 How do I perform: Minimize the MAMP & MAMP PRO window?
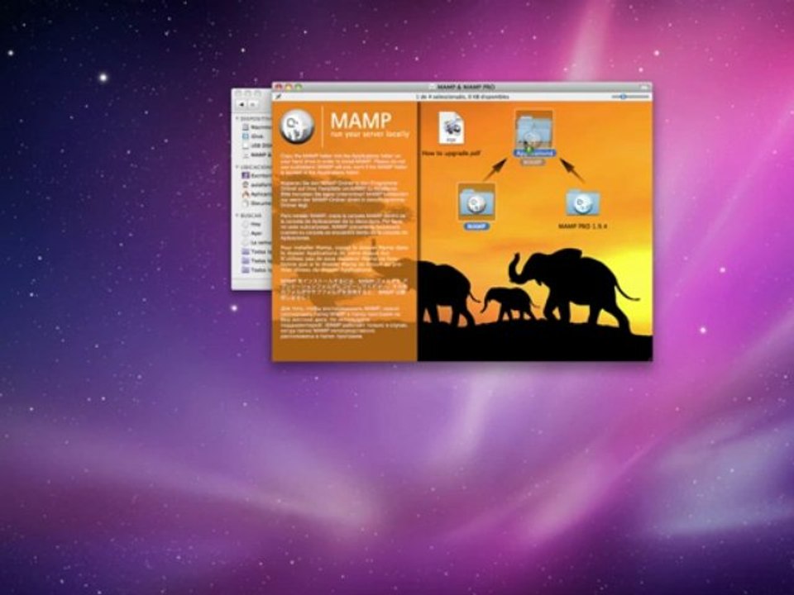(x=289, y=87)
